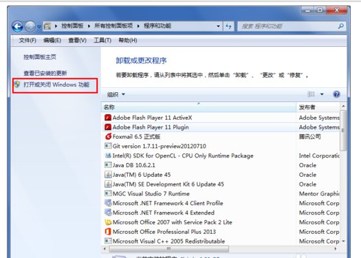Select Intel(R) SDK for OpenCL entry
Screen dimensions: 361x258
tap(221, 155)
